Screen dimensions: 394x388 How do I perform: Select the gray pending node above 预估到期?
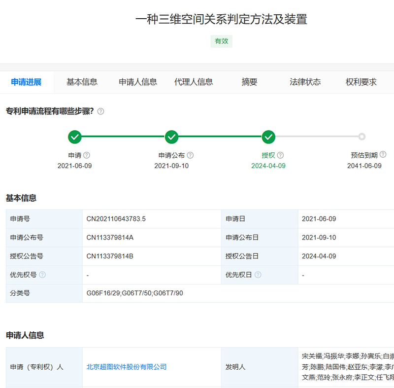point(363,137)
